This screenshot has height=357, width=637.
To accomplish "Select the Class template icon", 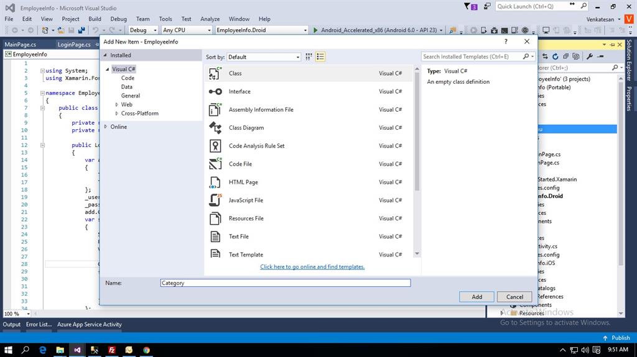I will [215, 73].
